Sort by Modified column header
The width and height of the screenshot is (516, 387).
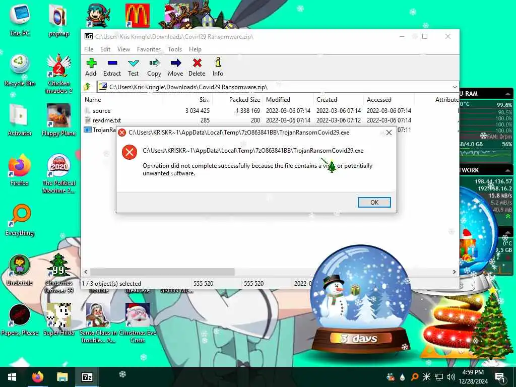click(278, 100)
